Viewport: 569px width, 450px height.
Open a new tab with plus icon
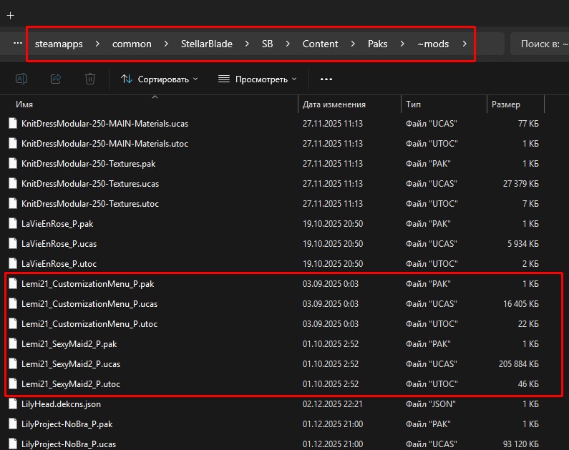click(10, 15)
